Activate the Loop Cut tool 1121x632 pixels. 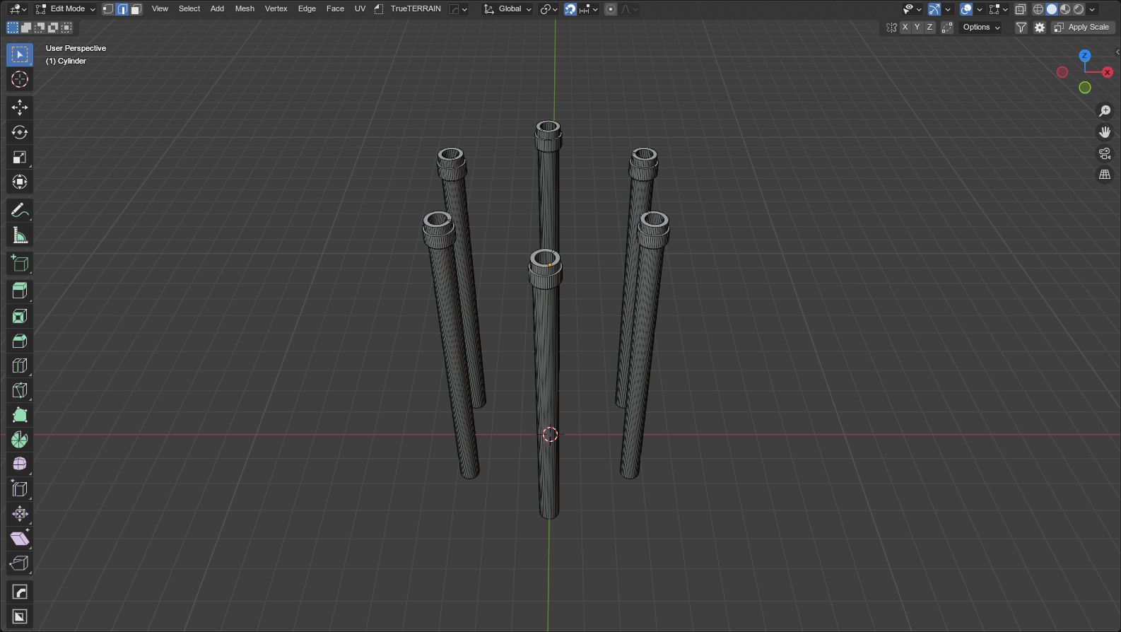[x=20, y=365]
